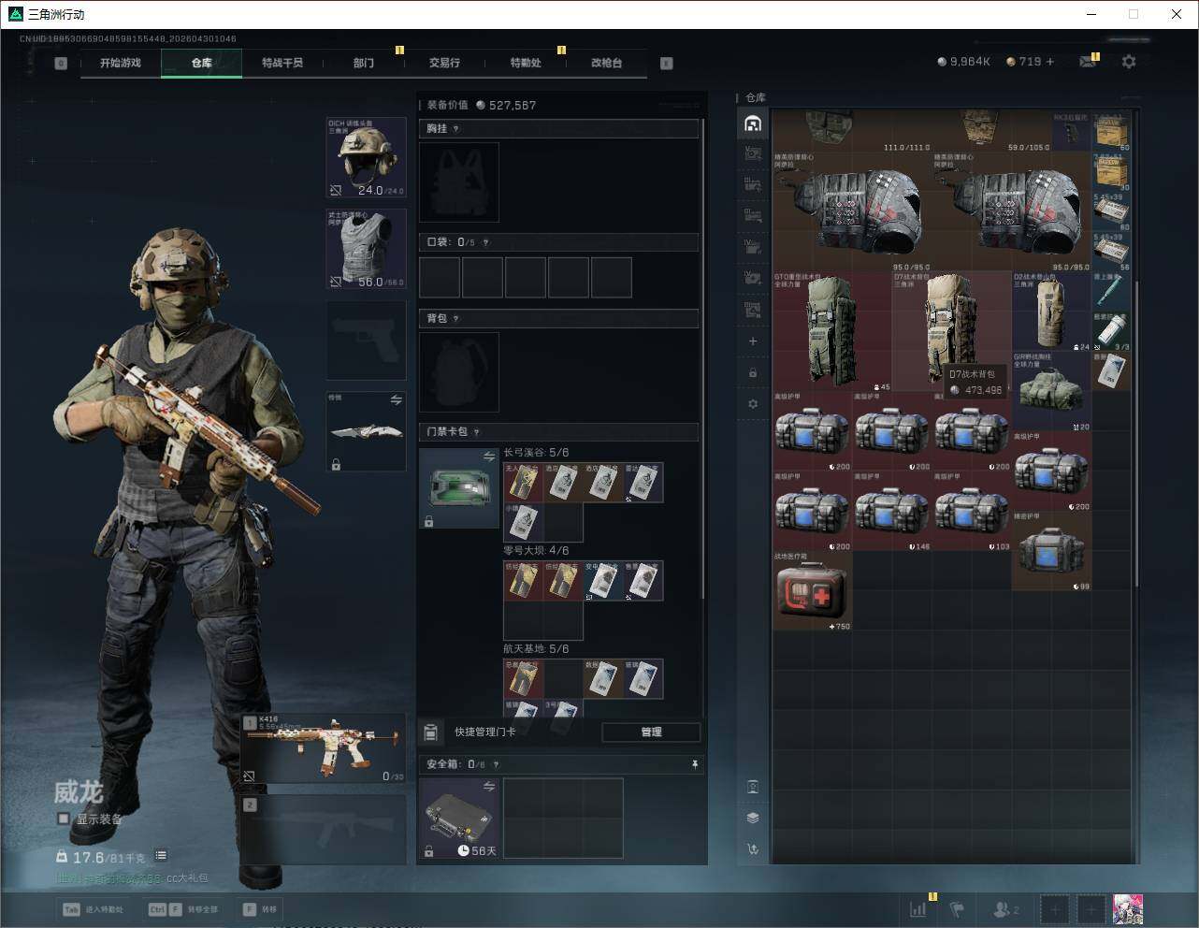Click the 快捷管理门卡 clipboard icon
This screenshot has height=928, width=1199.
[430, 732]
